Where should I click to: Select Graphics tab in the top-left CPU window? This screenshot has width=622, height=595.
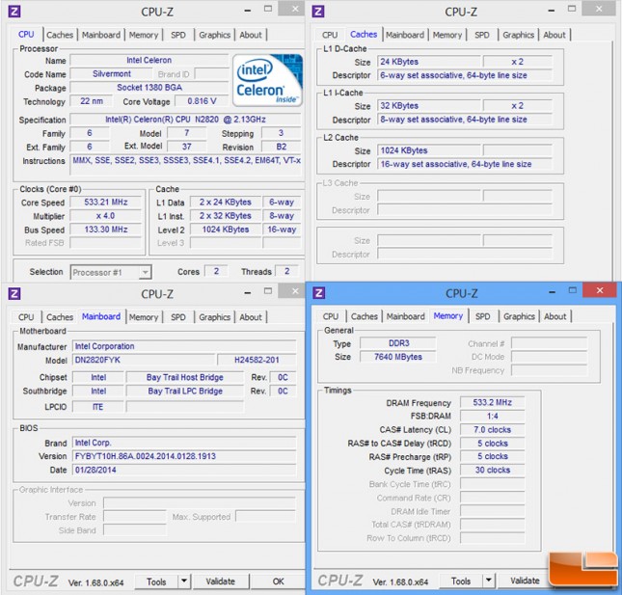[x=215, y=35]
